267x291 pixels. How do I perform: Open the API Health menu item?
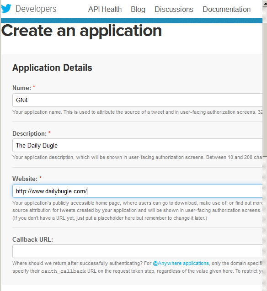pyautogui.click(x=105, y=9)
